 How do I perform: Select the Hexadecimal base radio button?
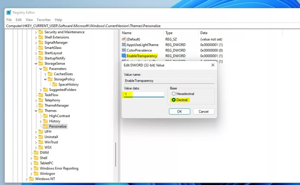pyautogui.click(x=173, y=94)
